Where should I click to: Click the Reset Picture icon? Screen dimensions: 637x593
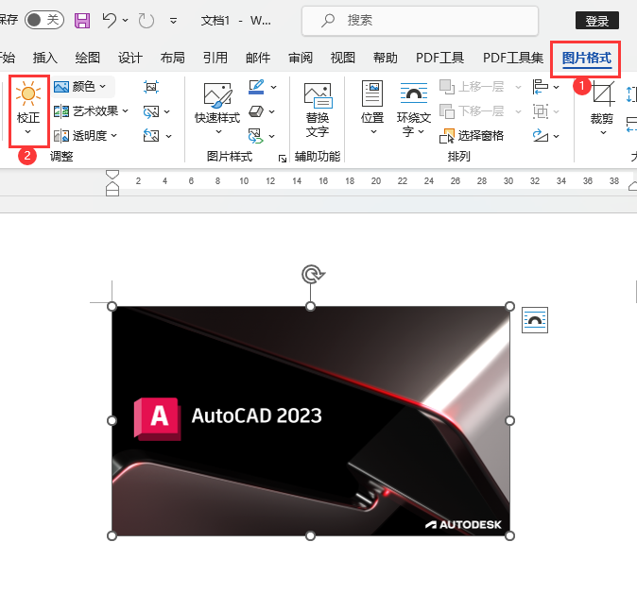pos(151,136)
